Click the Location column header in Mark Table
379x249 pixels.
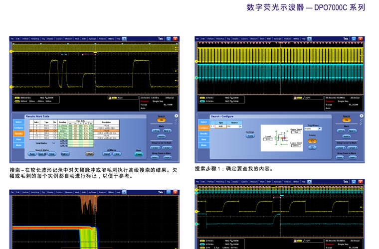click(x=63, y=123)
